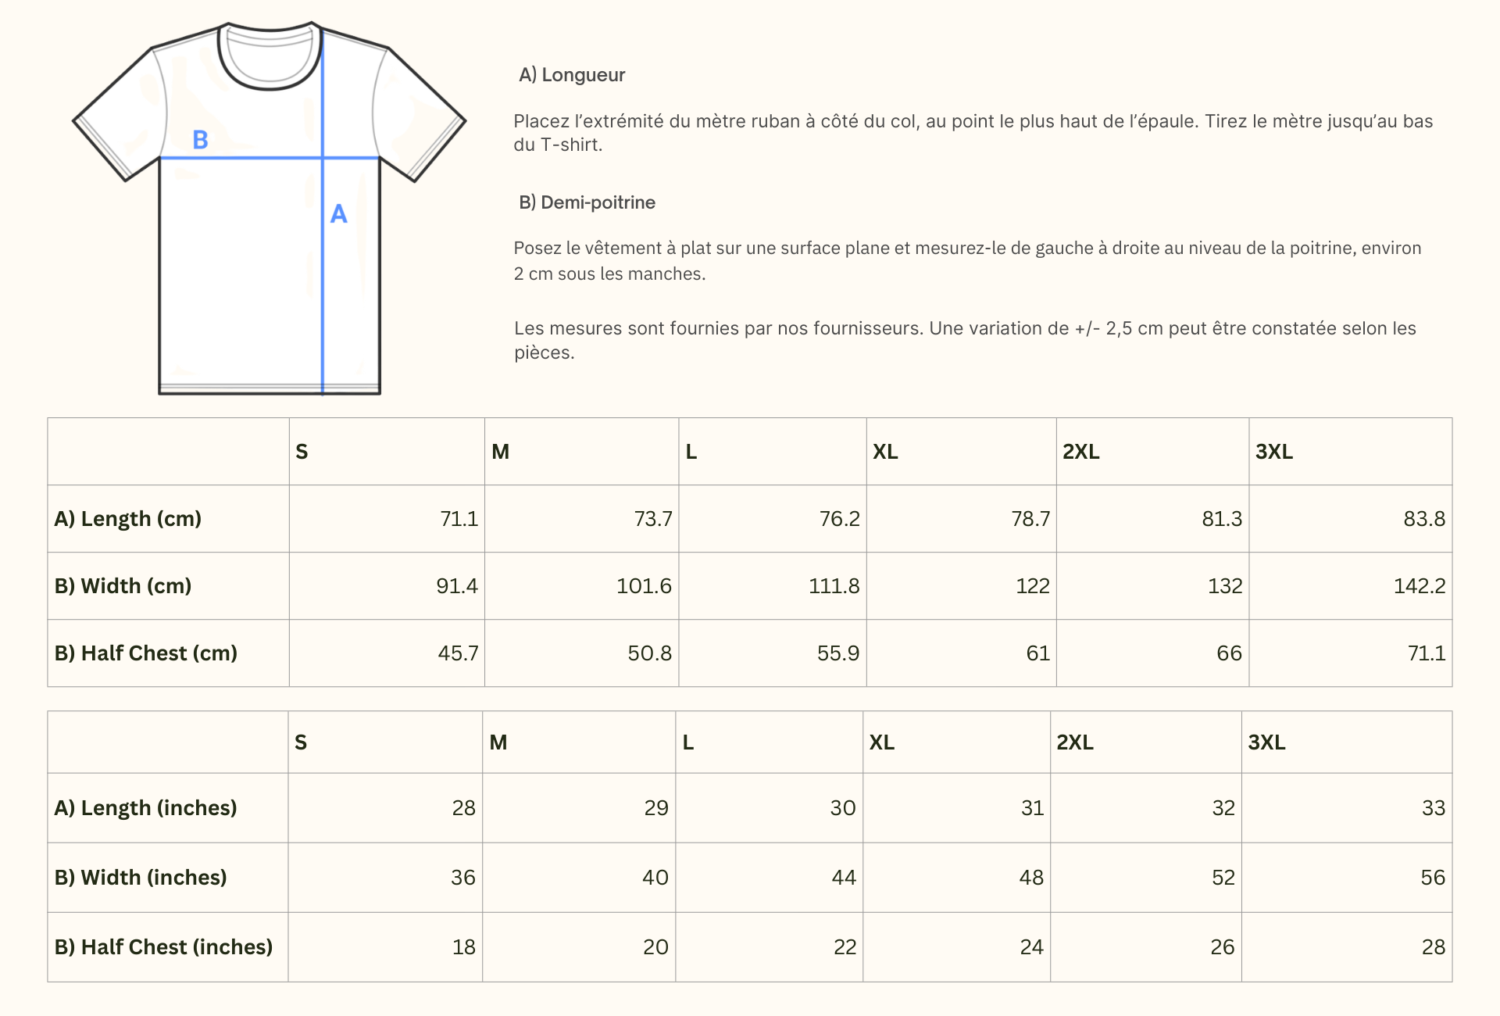Viewport: 1500px width, 1016px height.
Task: Click the "A) Length (inches)" row label
Action: click(145, 808)
